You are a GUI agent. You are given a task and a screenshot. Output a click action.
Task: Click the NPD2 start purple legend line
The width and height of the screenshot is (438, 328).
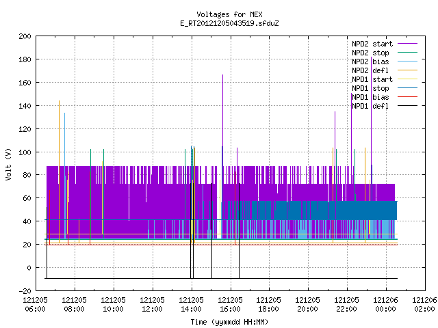[x=407, y=44]
